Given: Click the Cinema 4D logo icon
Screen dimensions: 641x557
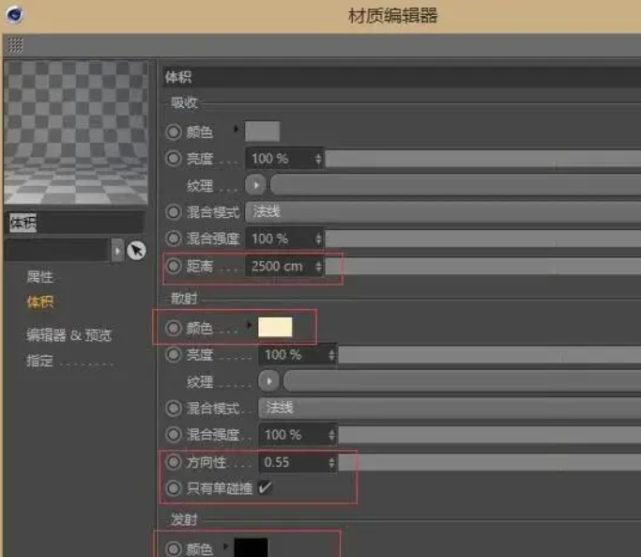Looking at the screenshot, I should tap(16, 15).
